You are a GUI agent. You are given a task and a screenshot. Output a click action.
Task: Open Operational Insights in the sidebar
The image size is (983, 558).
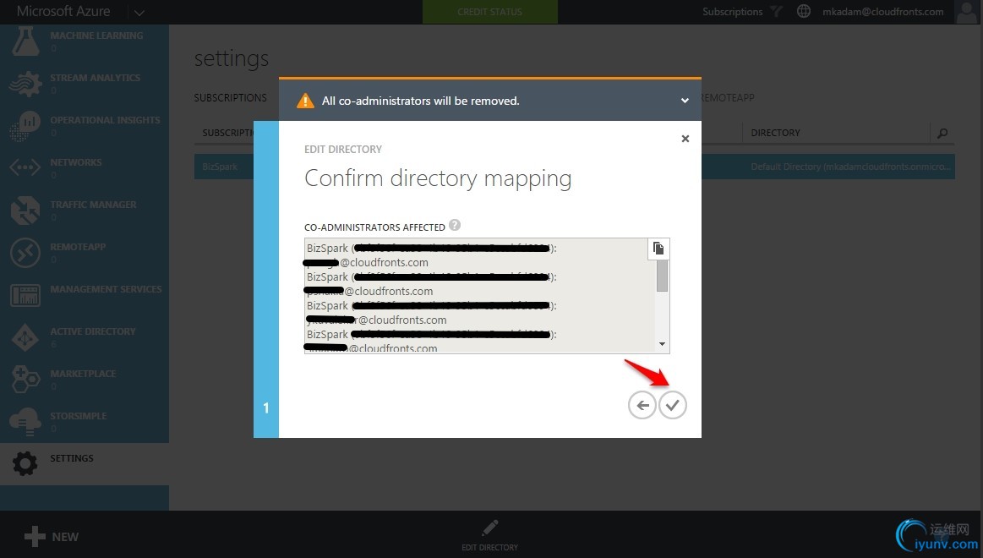(85, 127)
